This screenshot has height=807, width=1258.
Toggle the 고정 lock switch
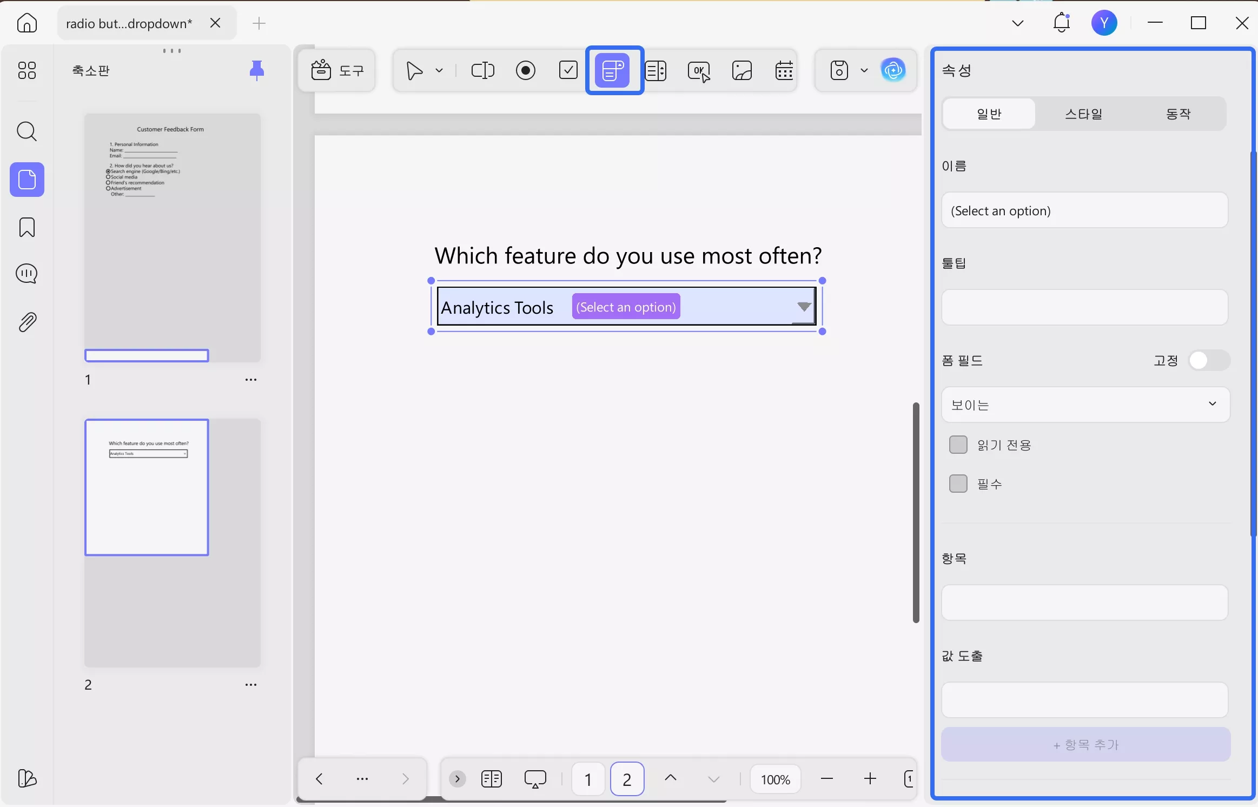click(1209, 360)
